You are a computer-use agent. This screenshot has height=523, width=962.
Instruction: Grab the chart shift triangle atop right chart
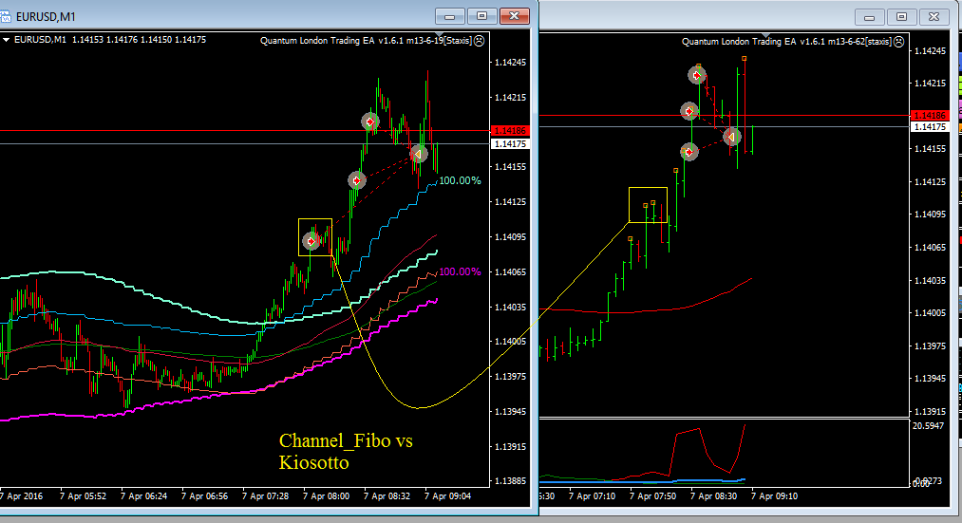click(x=765, y=35)
